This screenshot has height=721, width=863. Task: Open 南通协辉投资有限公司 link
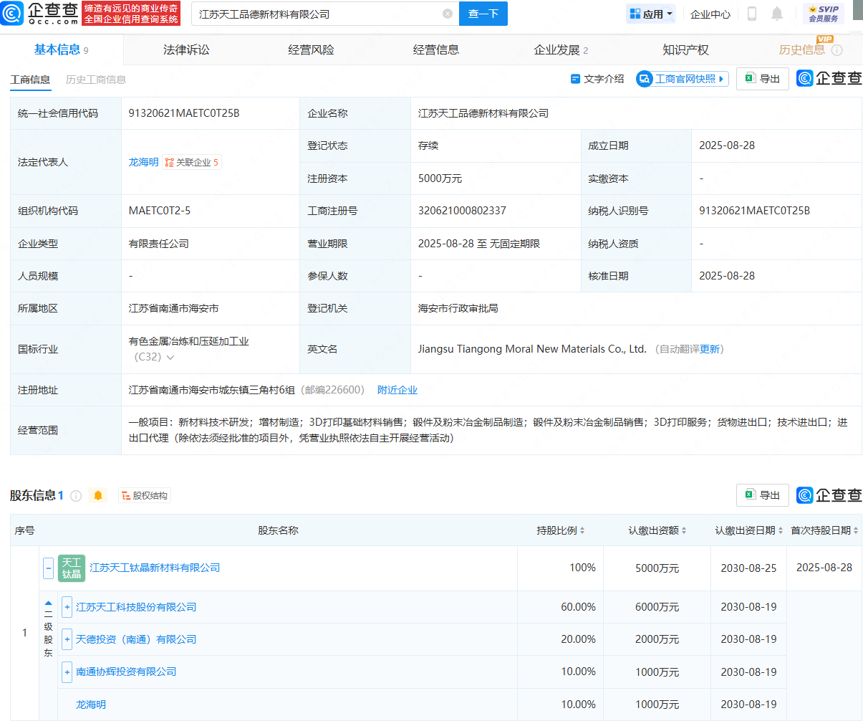coord(126,672)
